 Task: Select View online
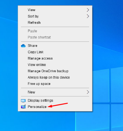point(55,65)
